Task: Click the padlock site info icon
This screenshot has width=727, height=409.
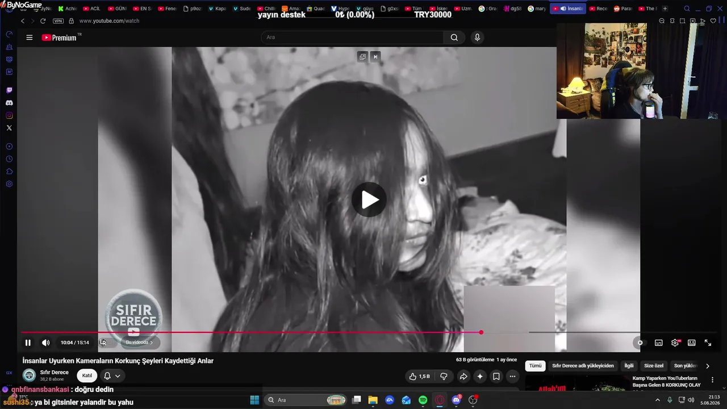Action: [71, 21]
